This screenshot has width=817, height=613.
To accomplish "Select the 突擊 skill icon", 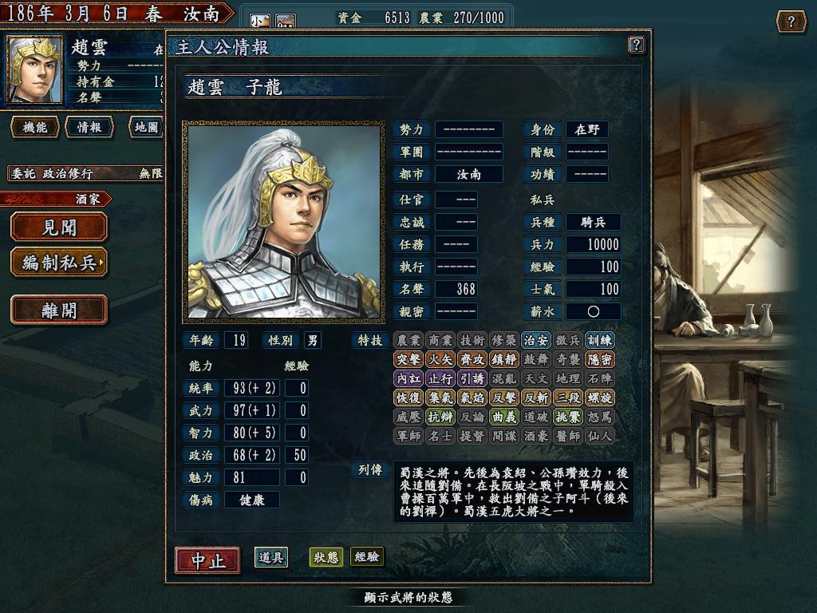I will pos(408,360).
